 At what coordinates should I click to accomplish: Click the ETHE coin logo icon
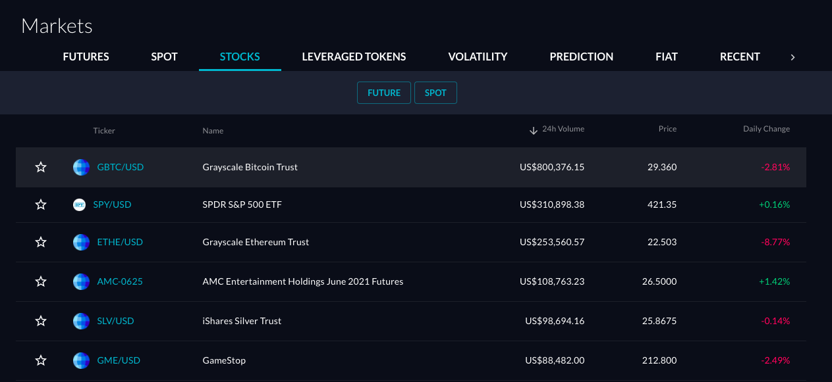coord(81,242)
